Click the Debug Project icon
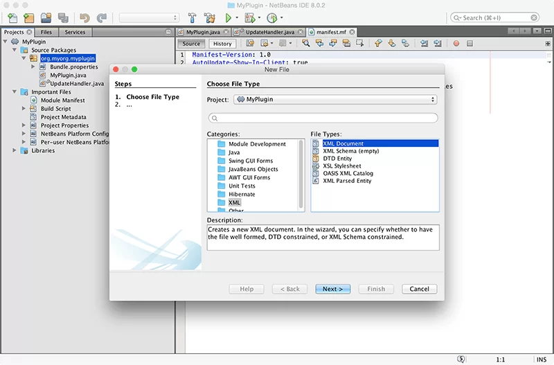The image size is (554, 365). click(x=249, y=18)
